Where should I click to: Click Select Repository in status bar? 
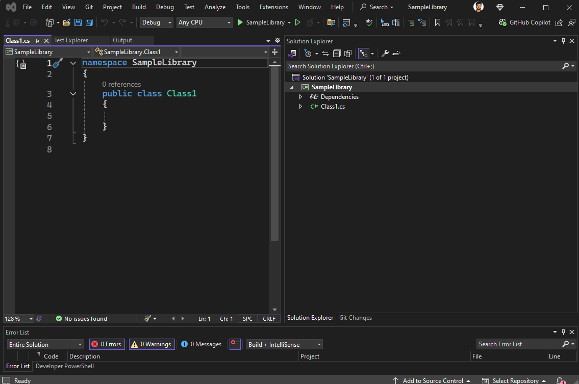514,380
